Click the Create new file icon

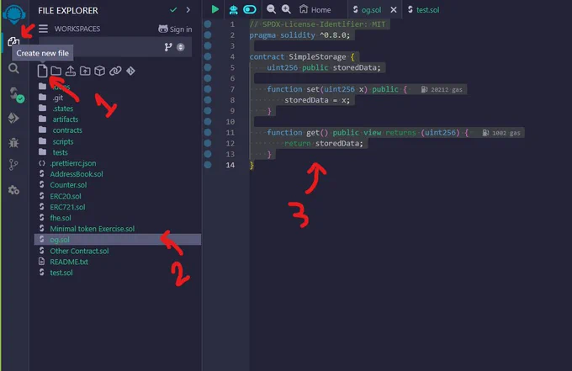[x=42, y=71]
